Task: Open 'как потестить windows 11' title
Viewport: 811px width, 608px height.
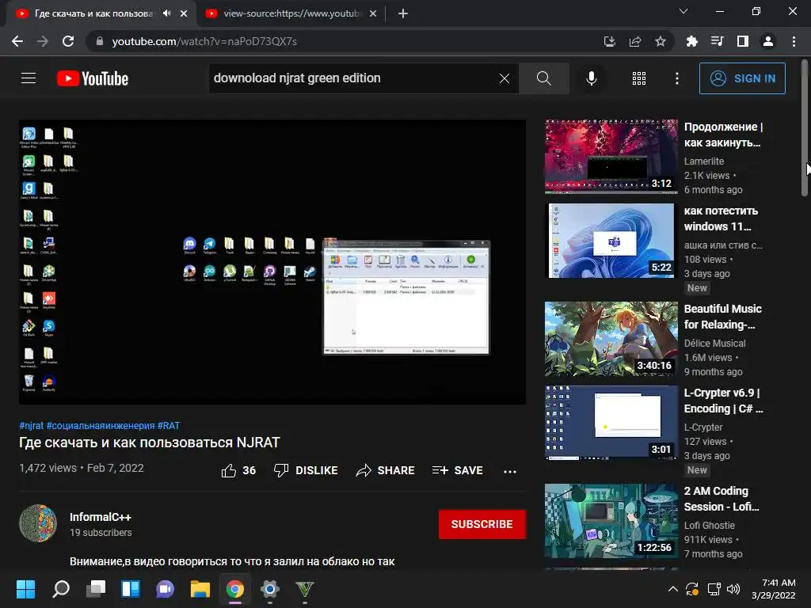Action: click(x=721, y=218)
